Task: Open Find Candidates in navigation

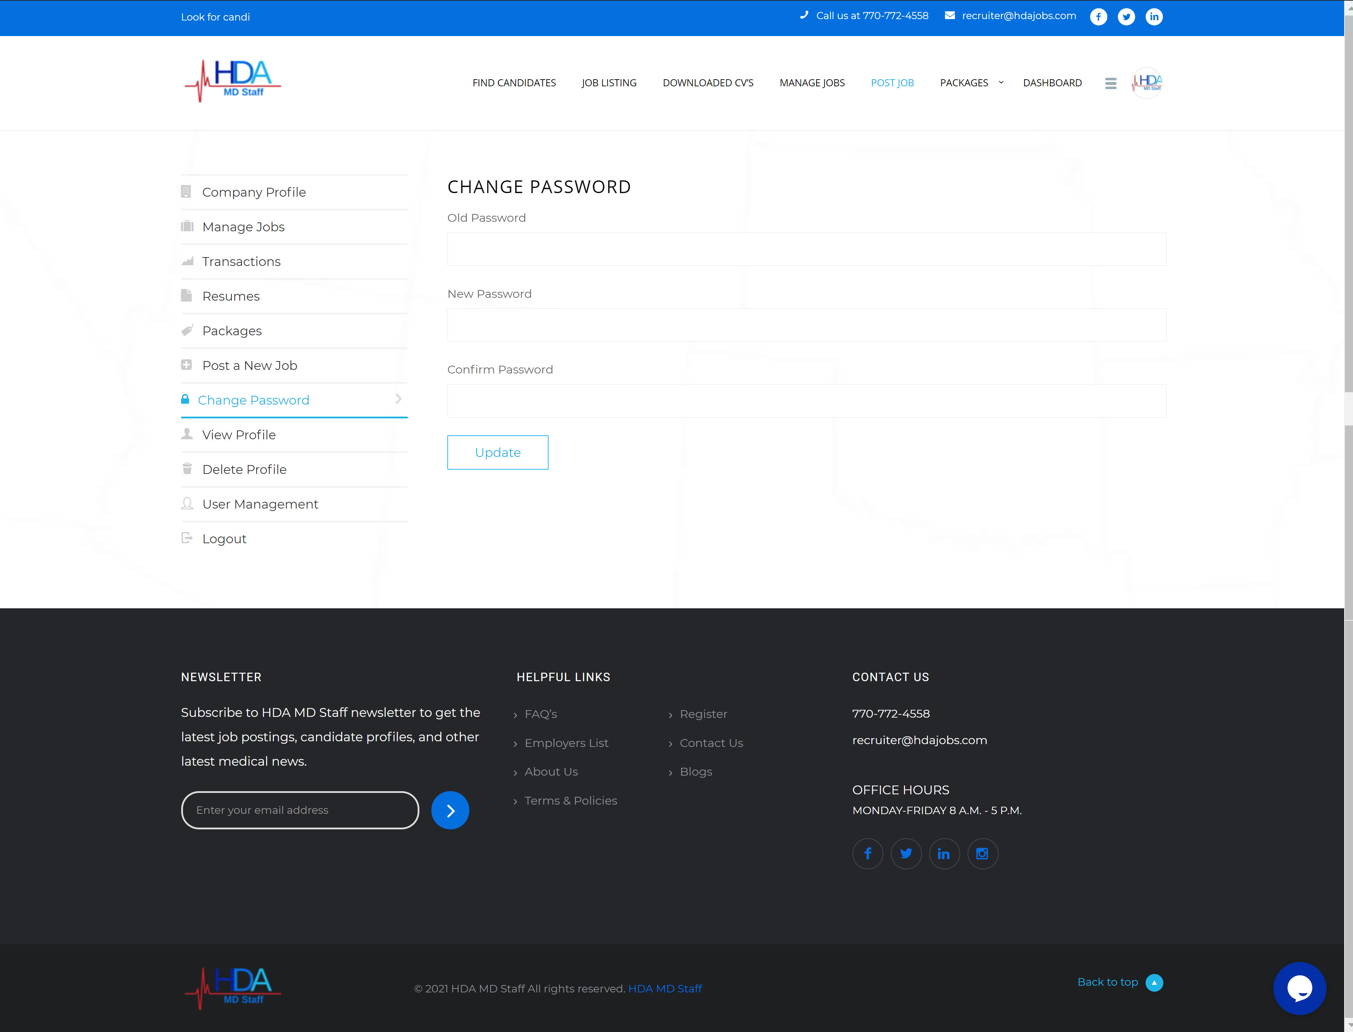Action: click(514, 83)
